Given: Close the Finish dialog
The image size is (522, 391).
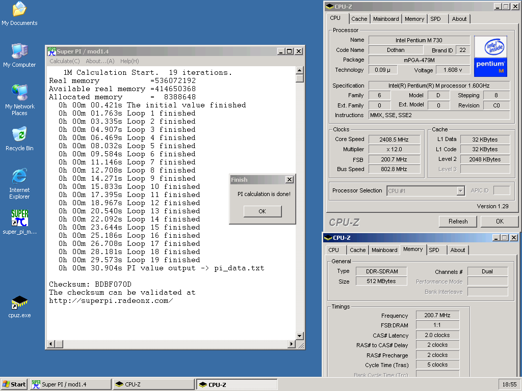Looking at the screenshot, I should (290, 180).
